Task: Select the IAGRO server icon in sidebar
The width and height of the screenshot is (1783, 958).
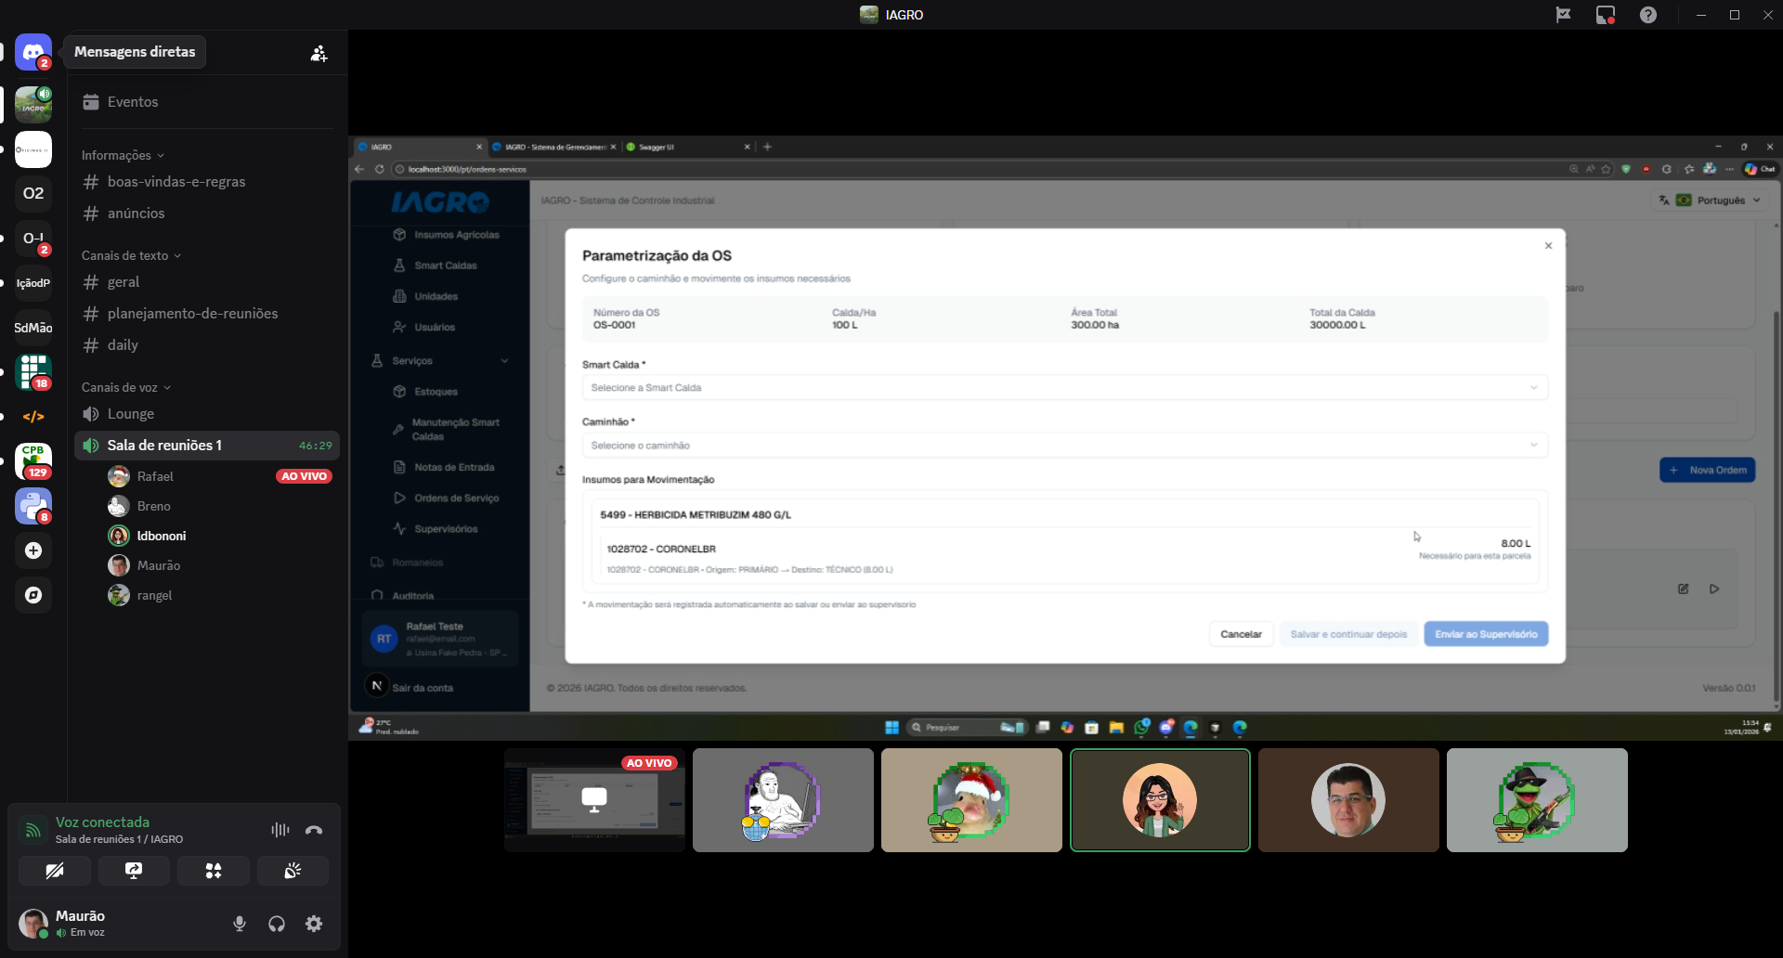Action: 33,105
